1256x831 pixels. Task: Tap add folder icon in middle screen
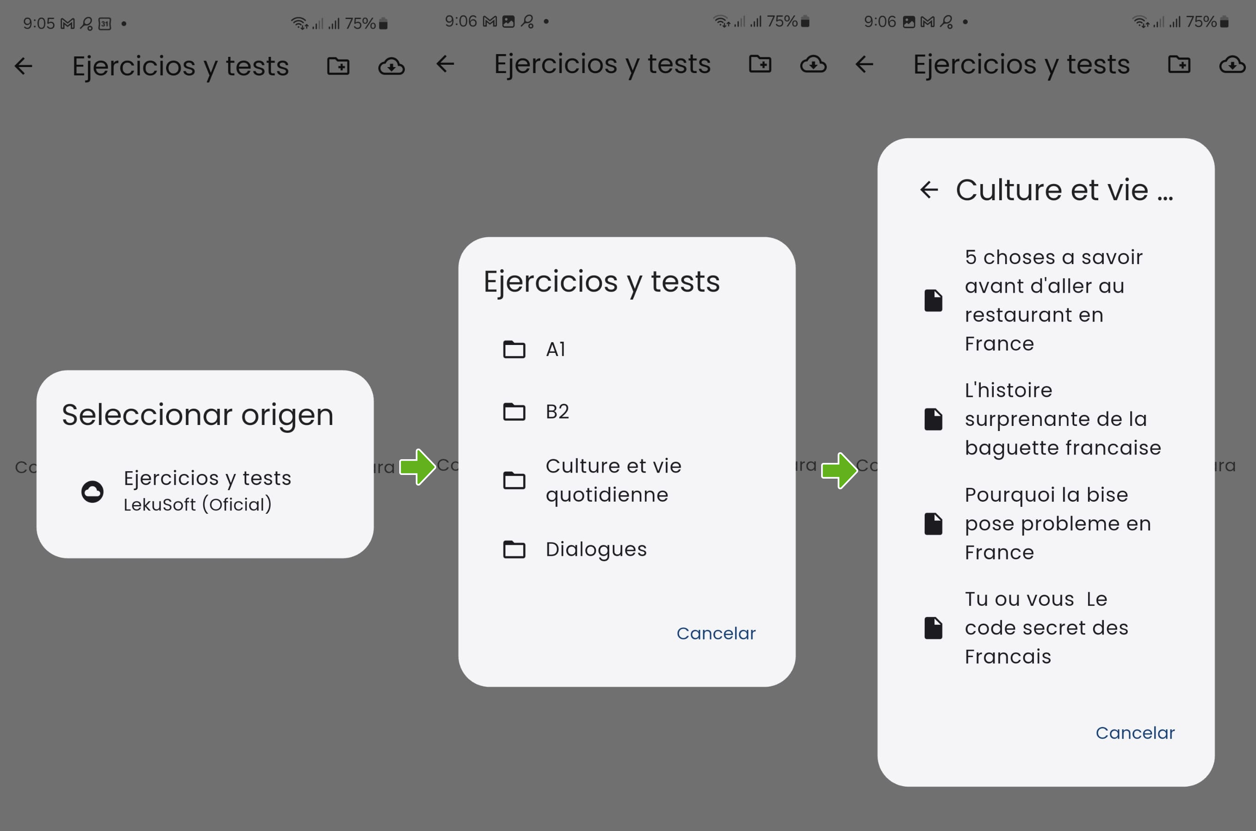click(x=760, y=64)
